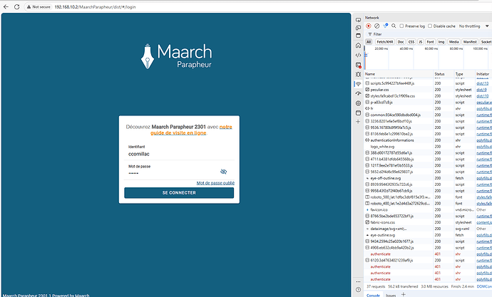The image size is (492, 297).
Task: Open the Console tool with error badge
Action: pyautogui.click(x=359, y=65)
